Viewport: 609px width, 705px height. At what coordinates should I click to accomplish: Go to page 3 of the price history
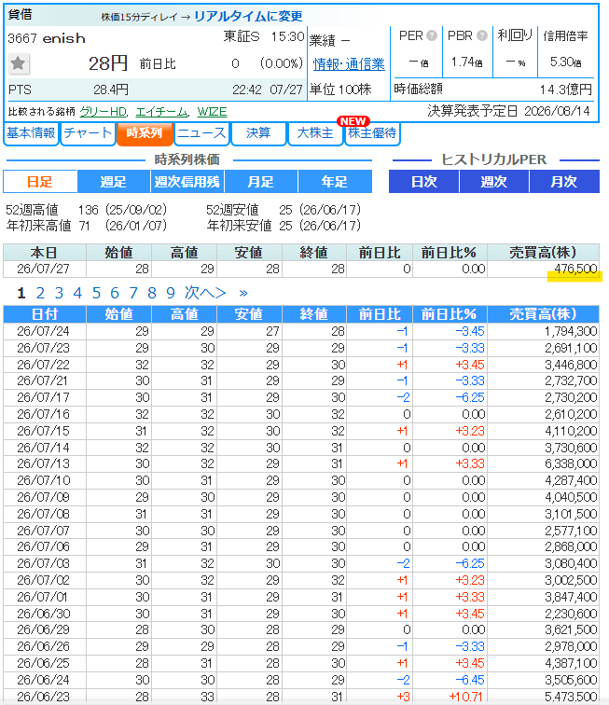[x=59, y=293]
